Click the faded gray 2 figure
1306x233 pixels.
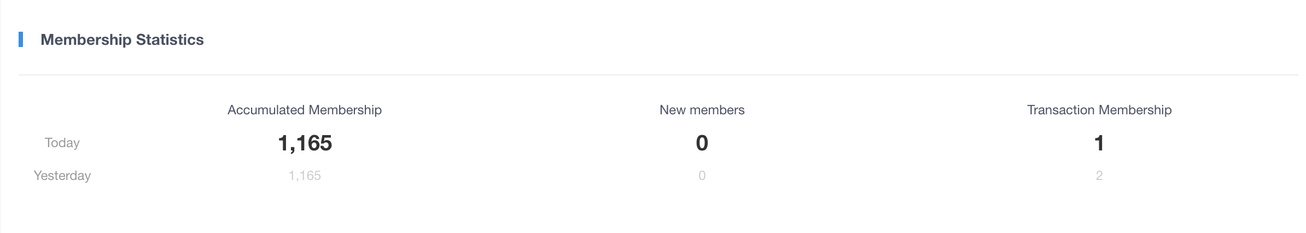[1099, 176]
